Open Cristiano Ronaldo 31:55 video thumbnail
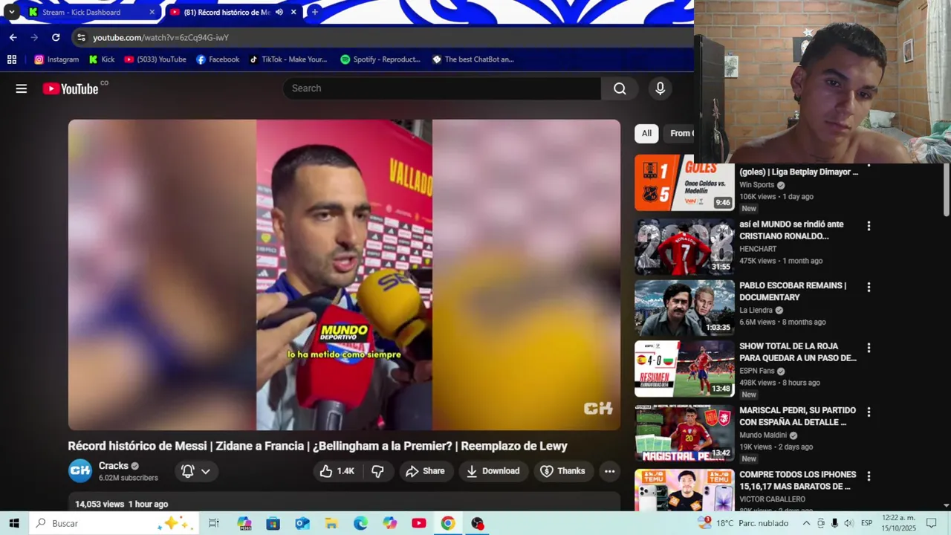This screenshot has width=951, height=535. click(684, 247)
